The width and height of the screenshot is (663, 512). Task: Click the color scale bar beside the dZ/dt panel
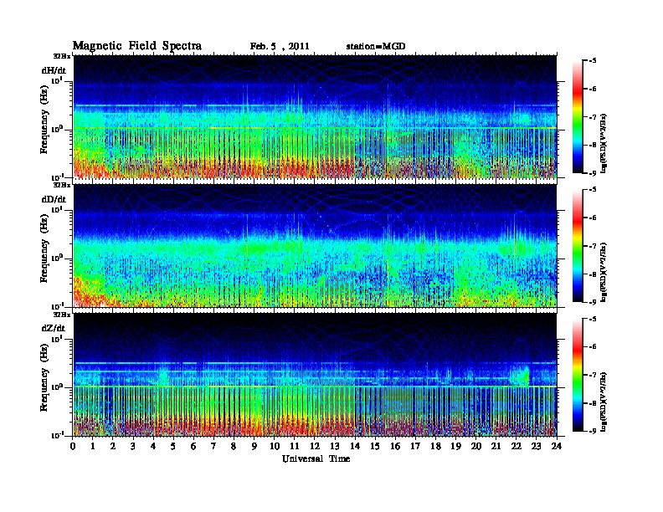click(578, 375)
